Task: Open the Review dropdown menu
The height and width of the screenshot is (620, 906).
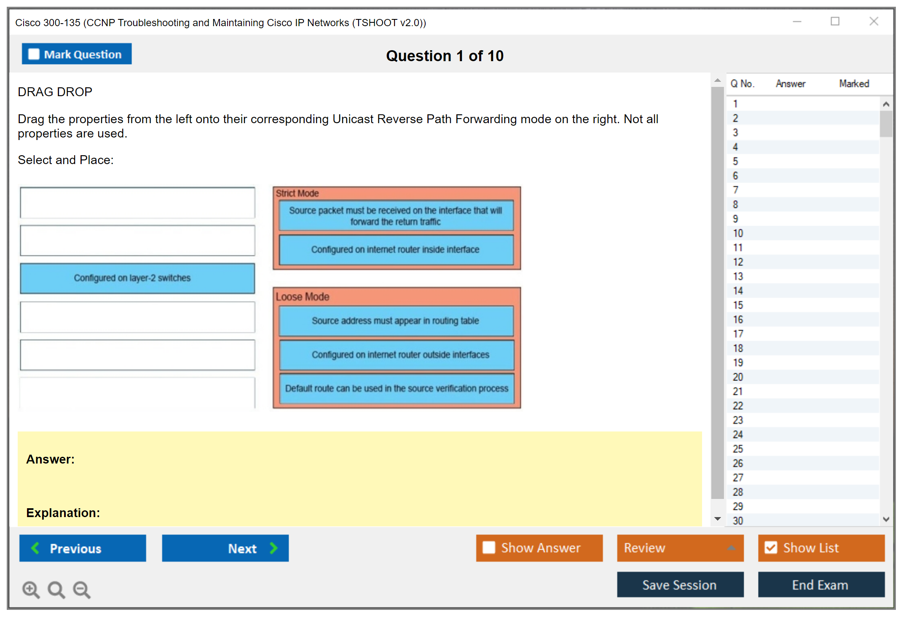Action: [x=731, y=548]
